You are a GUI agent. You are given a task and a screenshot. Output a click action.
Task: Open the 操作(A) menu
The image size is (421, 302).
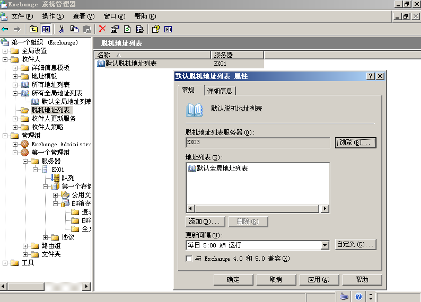pyautogui.click(x=53, y=16)
